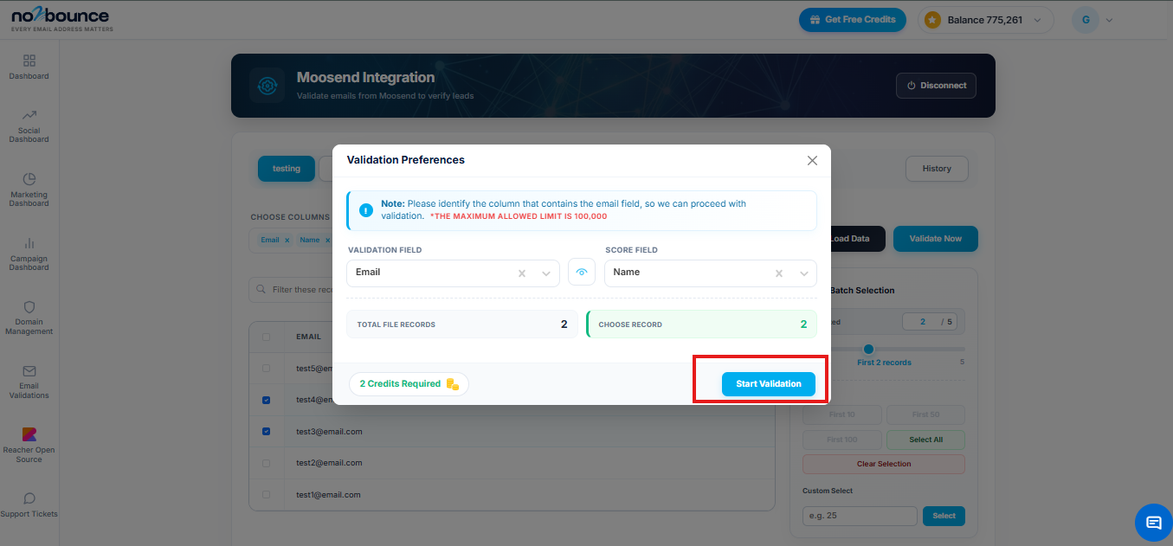Click the First 50 quick-select button

point(925,414)
